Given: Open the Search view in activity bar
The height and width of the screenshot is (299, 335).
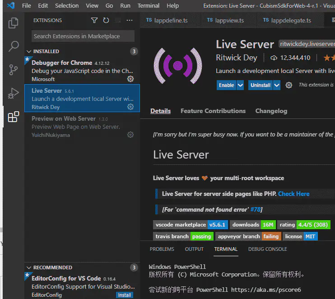Looking at the screenshot, I should 13,46.
